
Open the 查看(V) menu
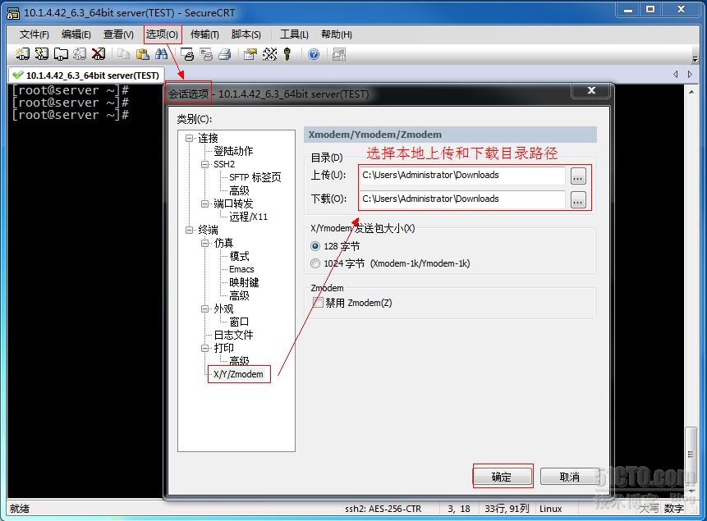(x=118, y=34)
